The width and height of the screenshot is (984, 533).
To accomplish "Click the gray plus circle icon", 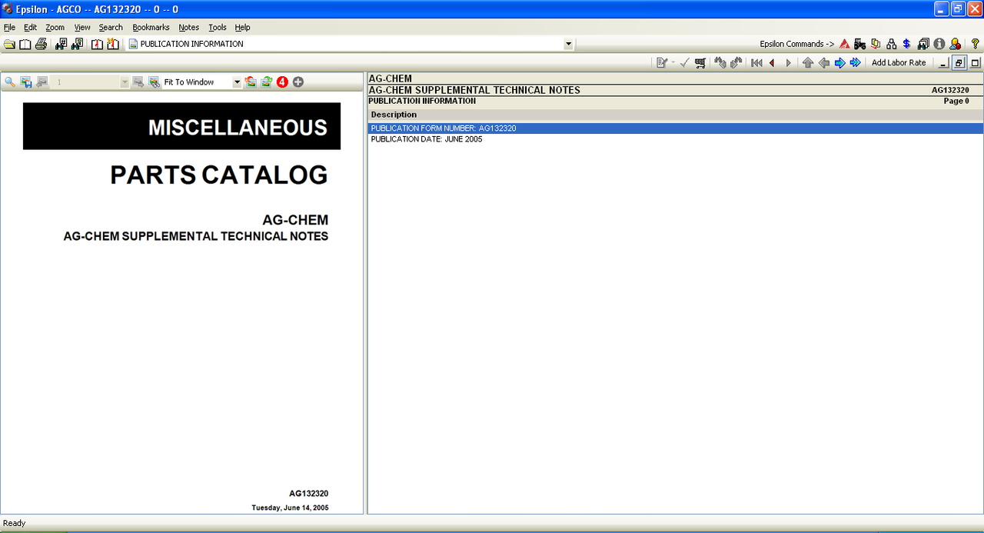I will tap(298, 82).
